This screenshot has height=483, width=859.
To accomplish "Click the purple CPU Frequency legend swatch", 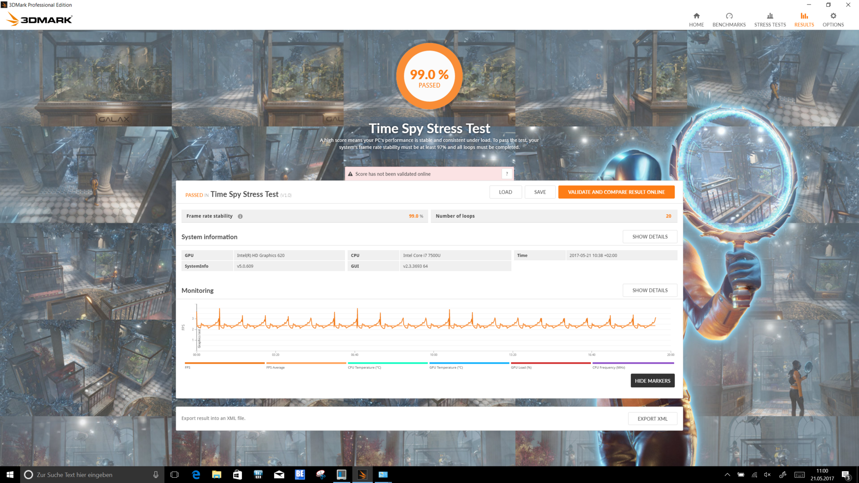I will 633,363.
